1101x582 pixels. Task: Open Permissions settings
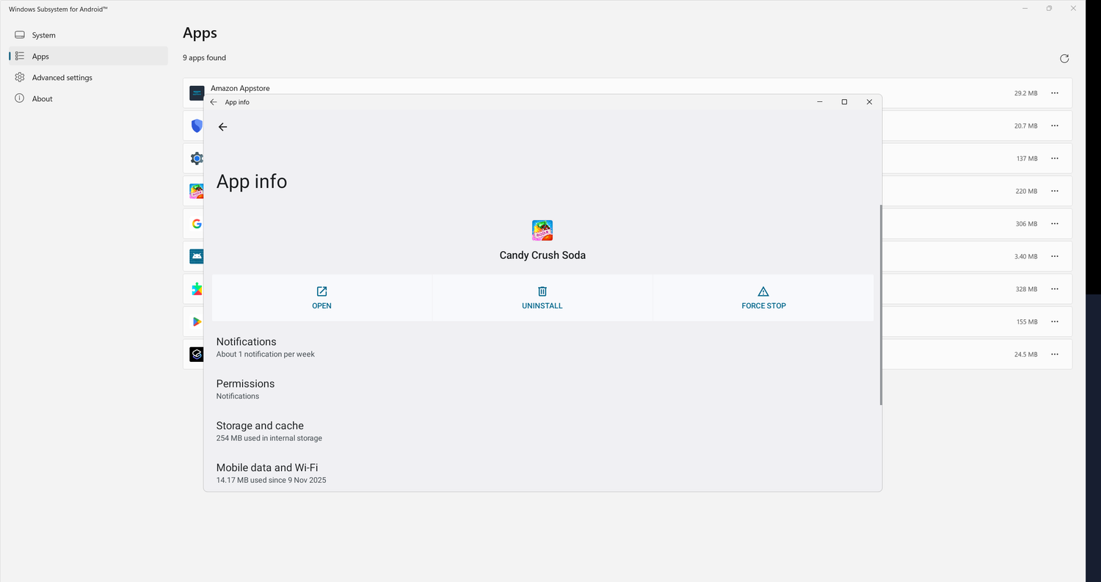542,389
